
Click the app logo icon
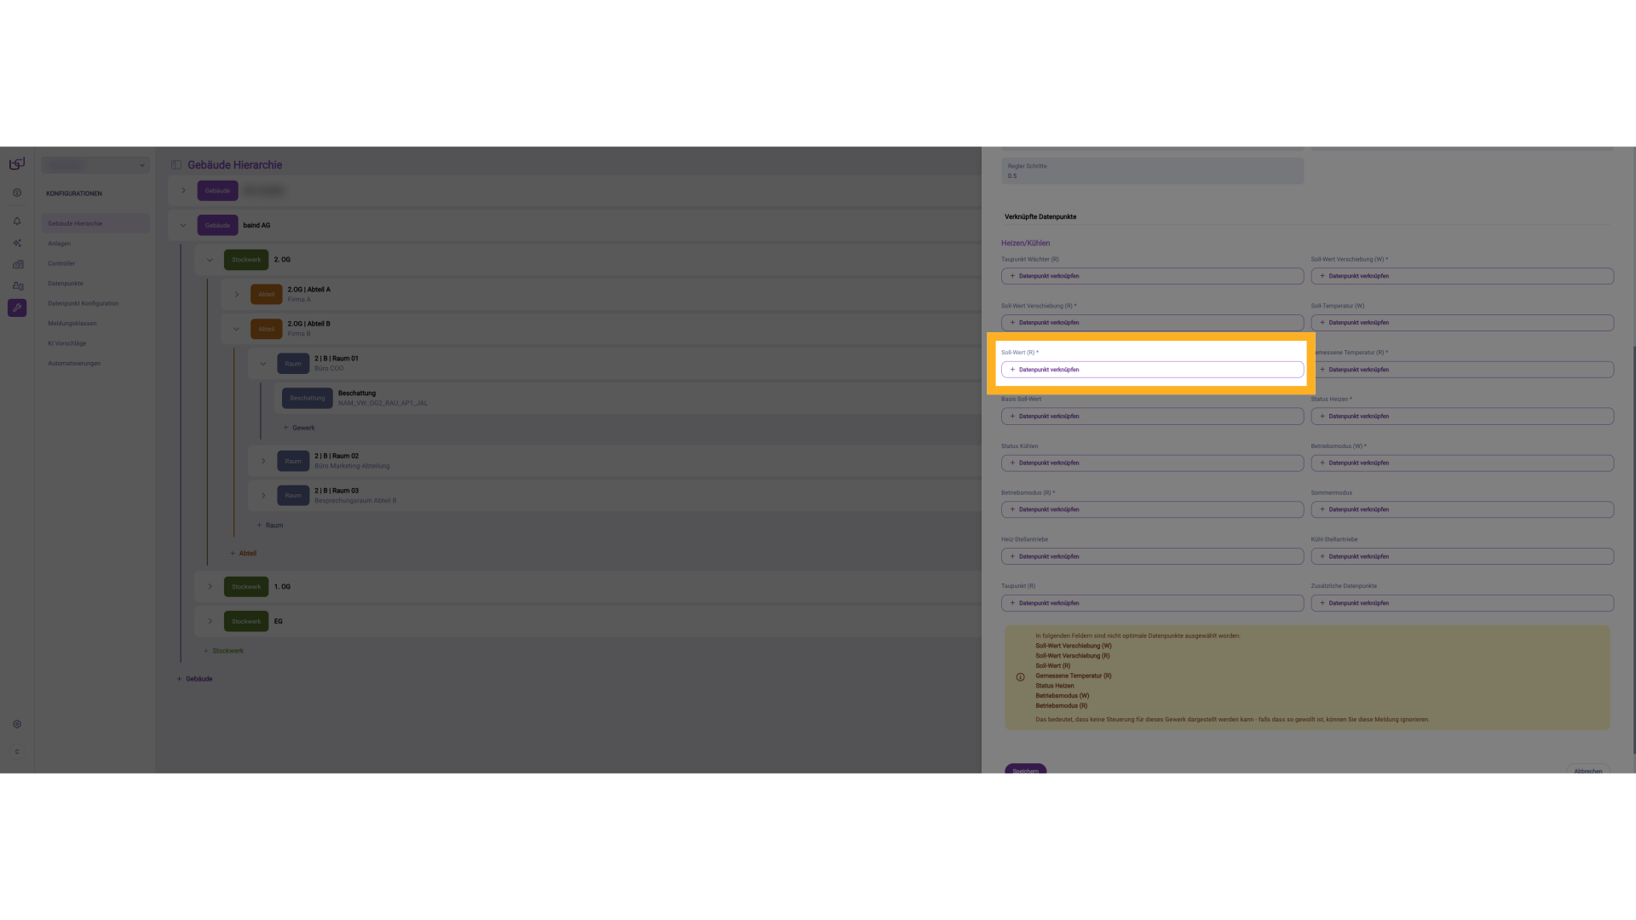[x=17, y=164]
